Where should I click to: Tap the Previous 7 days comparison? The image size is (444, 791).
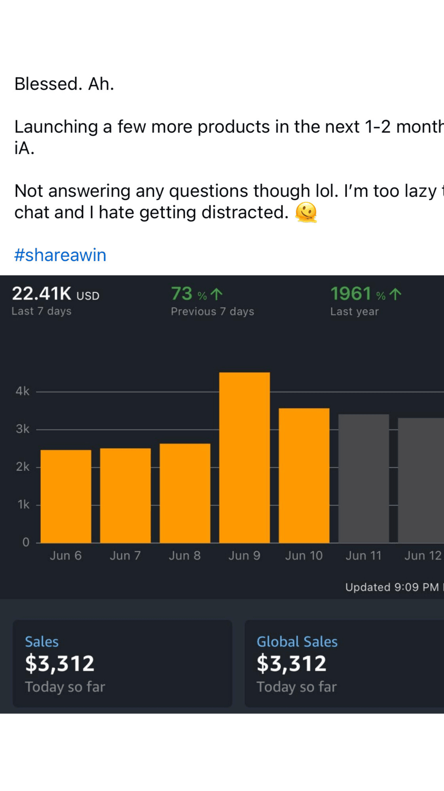[212, 311]
